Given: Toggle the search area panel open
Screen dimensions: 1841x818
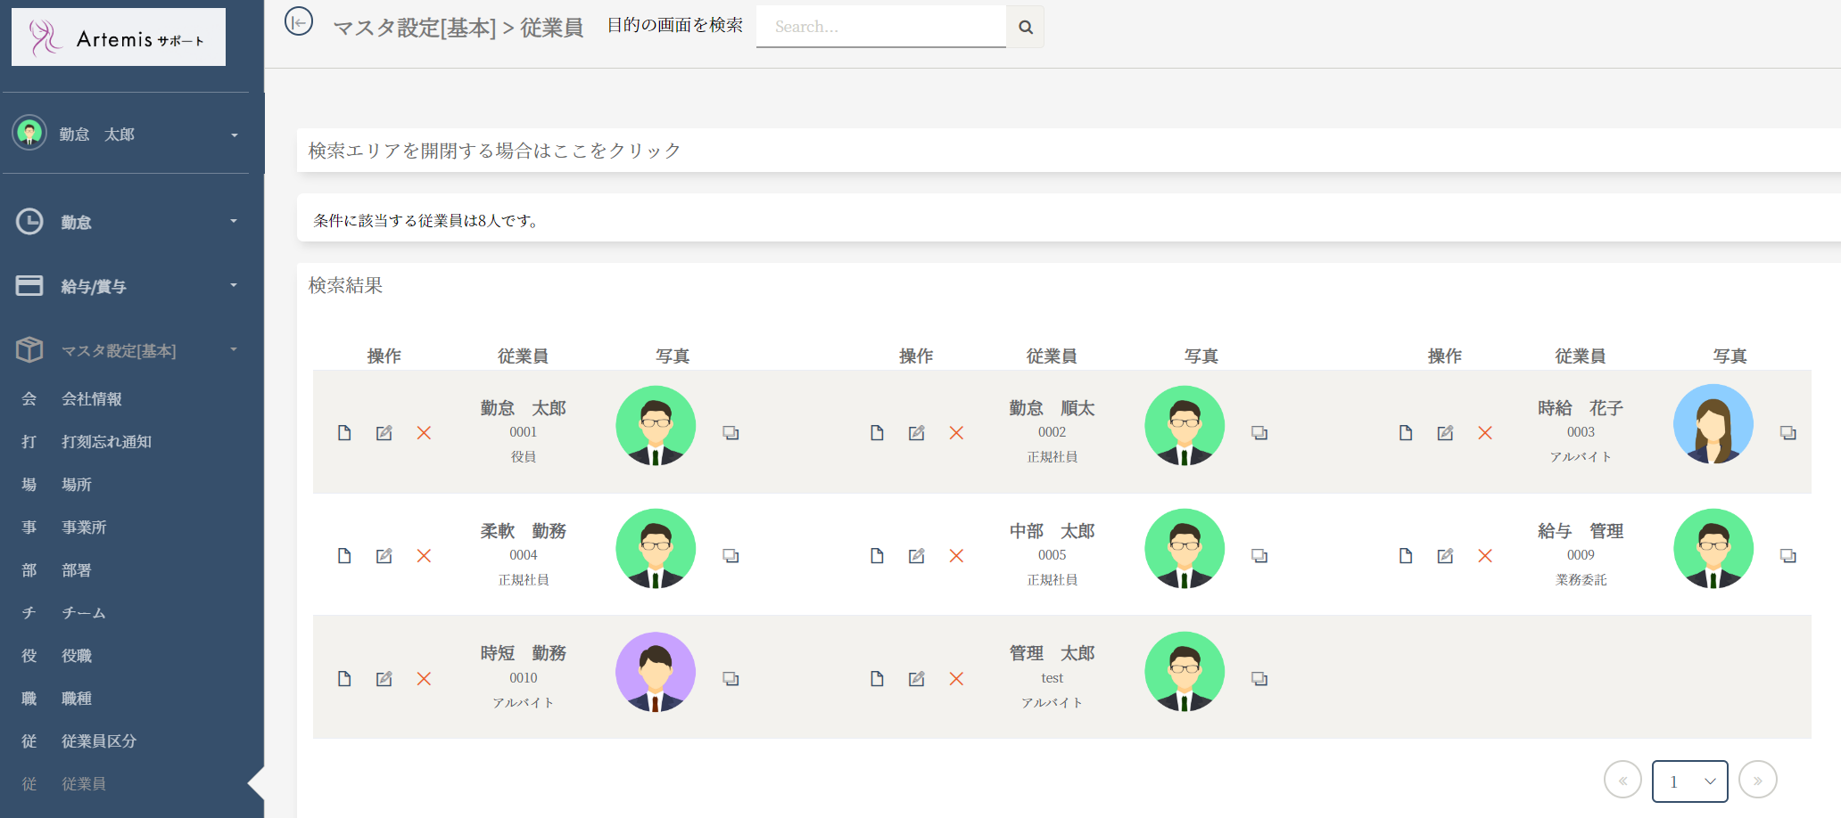Looking at the screenshot, I should pos(495,151).
